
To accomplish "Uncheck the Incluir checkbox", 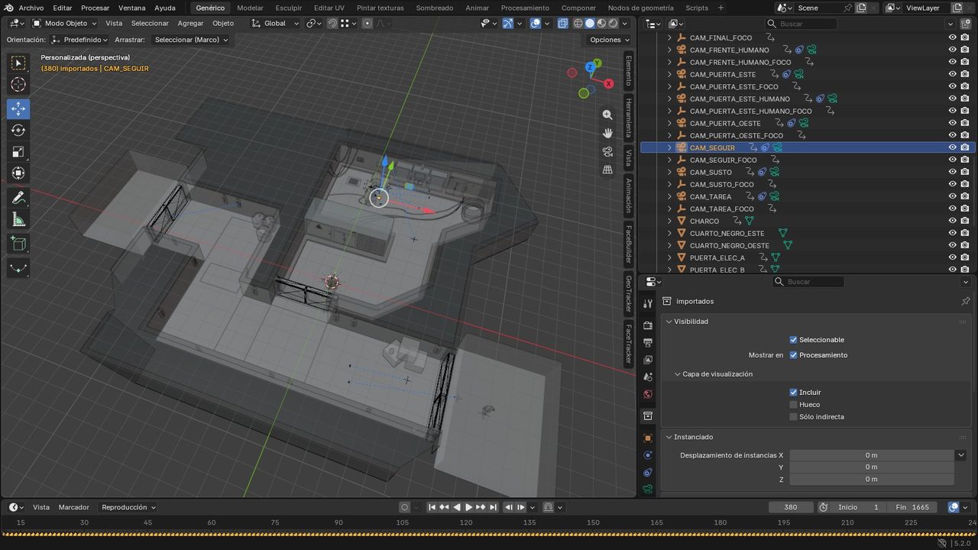I will [x=793, y=393].
